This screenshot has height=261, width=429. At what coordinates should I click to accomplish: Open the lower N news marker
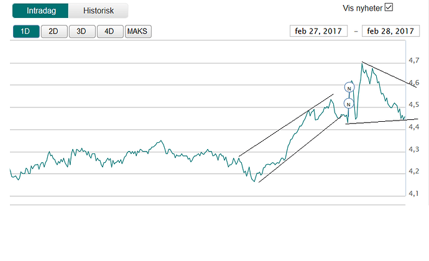[x=349, y=103]
